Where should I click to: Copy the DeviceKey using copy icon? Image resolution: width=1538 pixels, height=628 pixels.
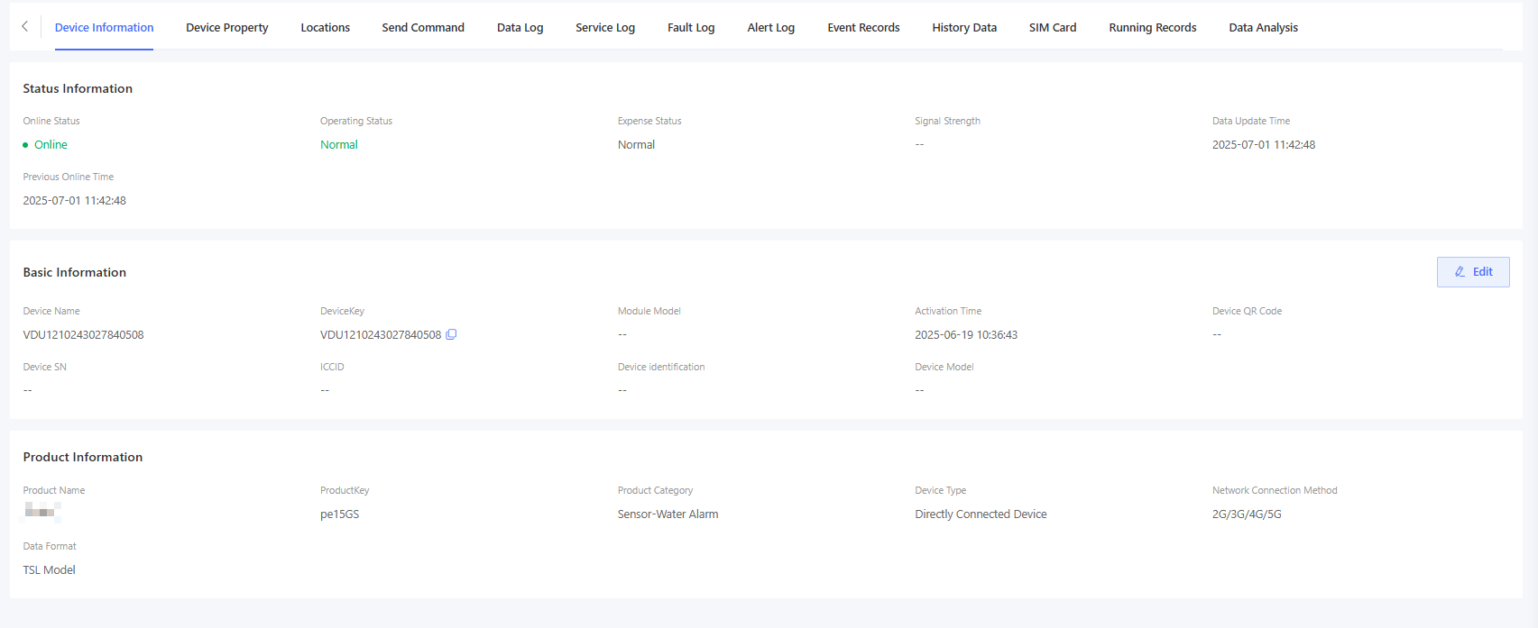coord(451,334)
